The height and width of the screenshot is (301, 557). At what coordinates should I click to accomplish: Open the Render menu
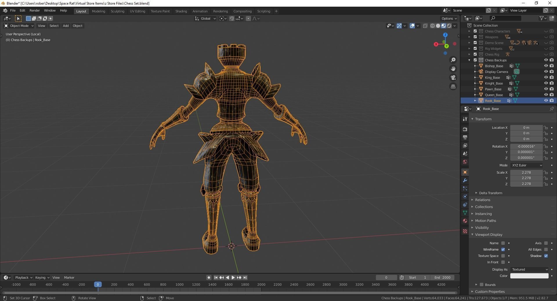pyautogui.click(x=35, y=10)
